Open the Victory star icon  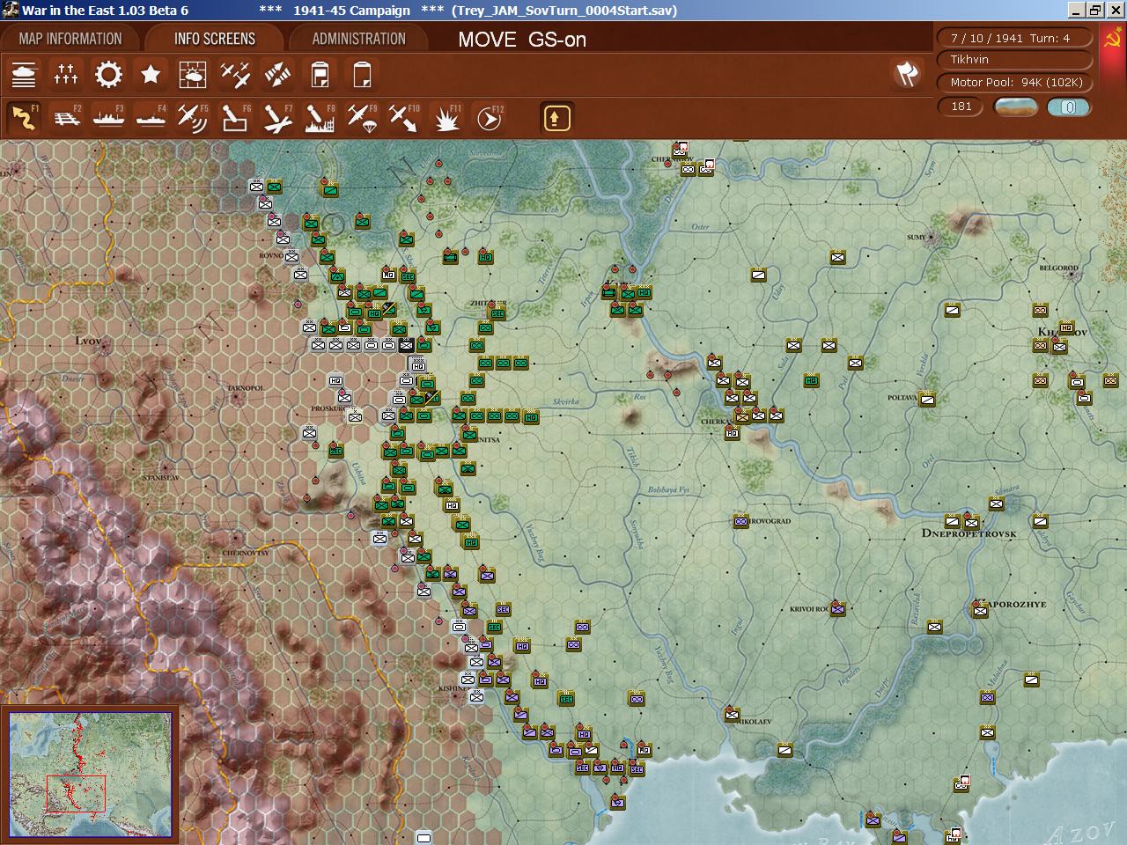151,75
